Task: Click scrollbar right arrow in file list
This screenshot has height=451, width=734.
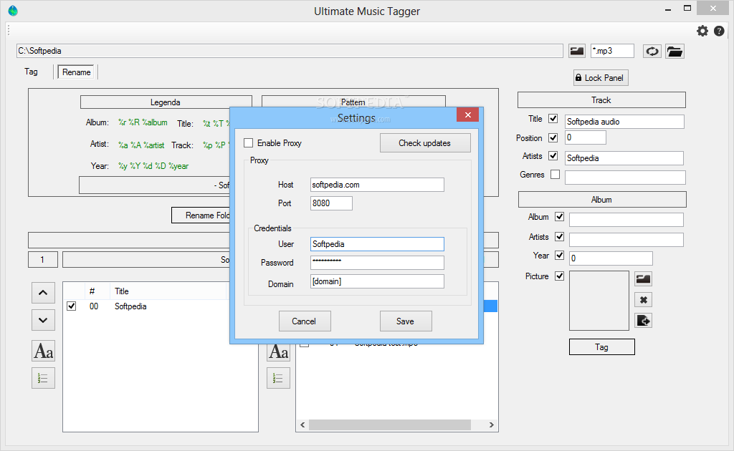Action: tap(492, 425)
